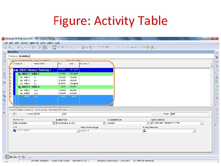This screenshot has width=221, height=166.
Task: Switch to the Projects tab
Action: [13, 56]
